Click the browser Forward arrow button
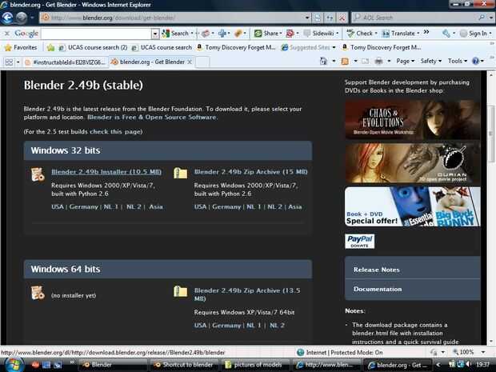The width and height of the screenshot is (496, 372). point(21,18)
